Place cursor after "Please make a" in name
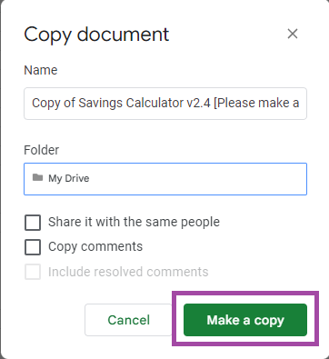Viewport: 329px width, 359px height. pyautogui.click(x=300, y=103)
